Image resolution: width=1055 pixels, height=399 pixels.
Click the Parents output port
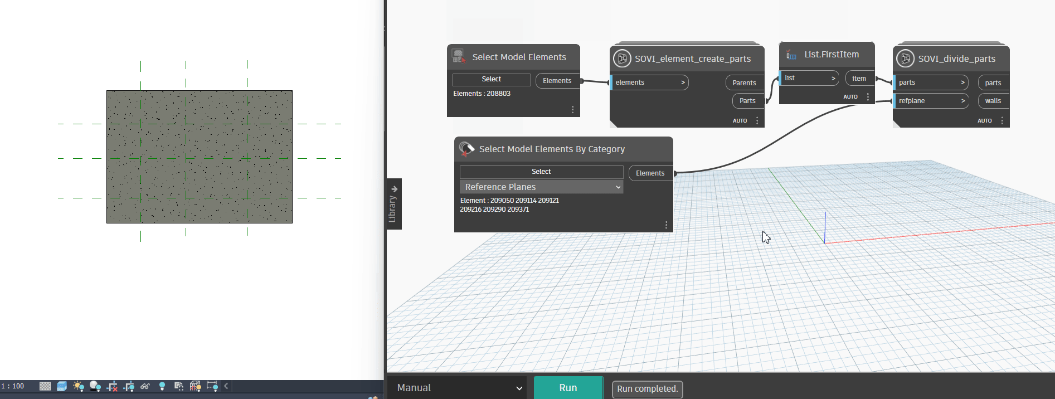coord(745,82)
